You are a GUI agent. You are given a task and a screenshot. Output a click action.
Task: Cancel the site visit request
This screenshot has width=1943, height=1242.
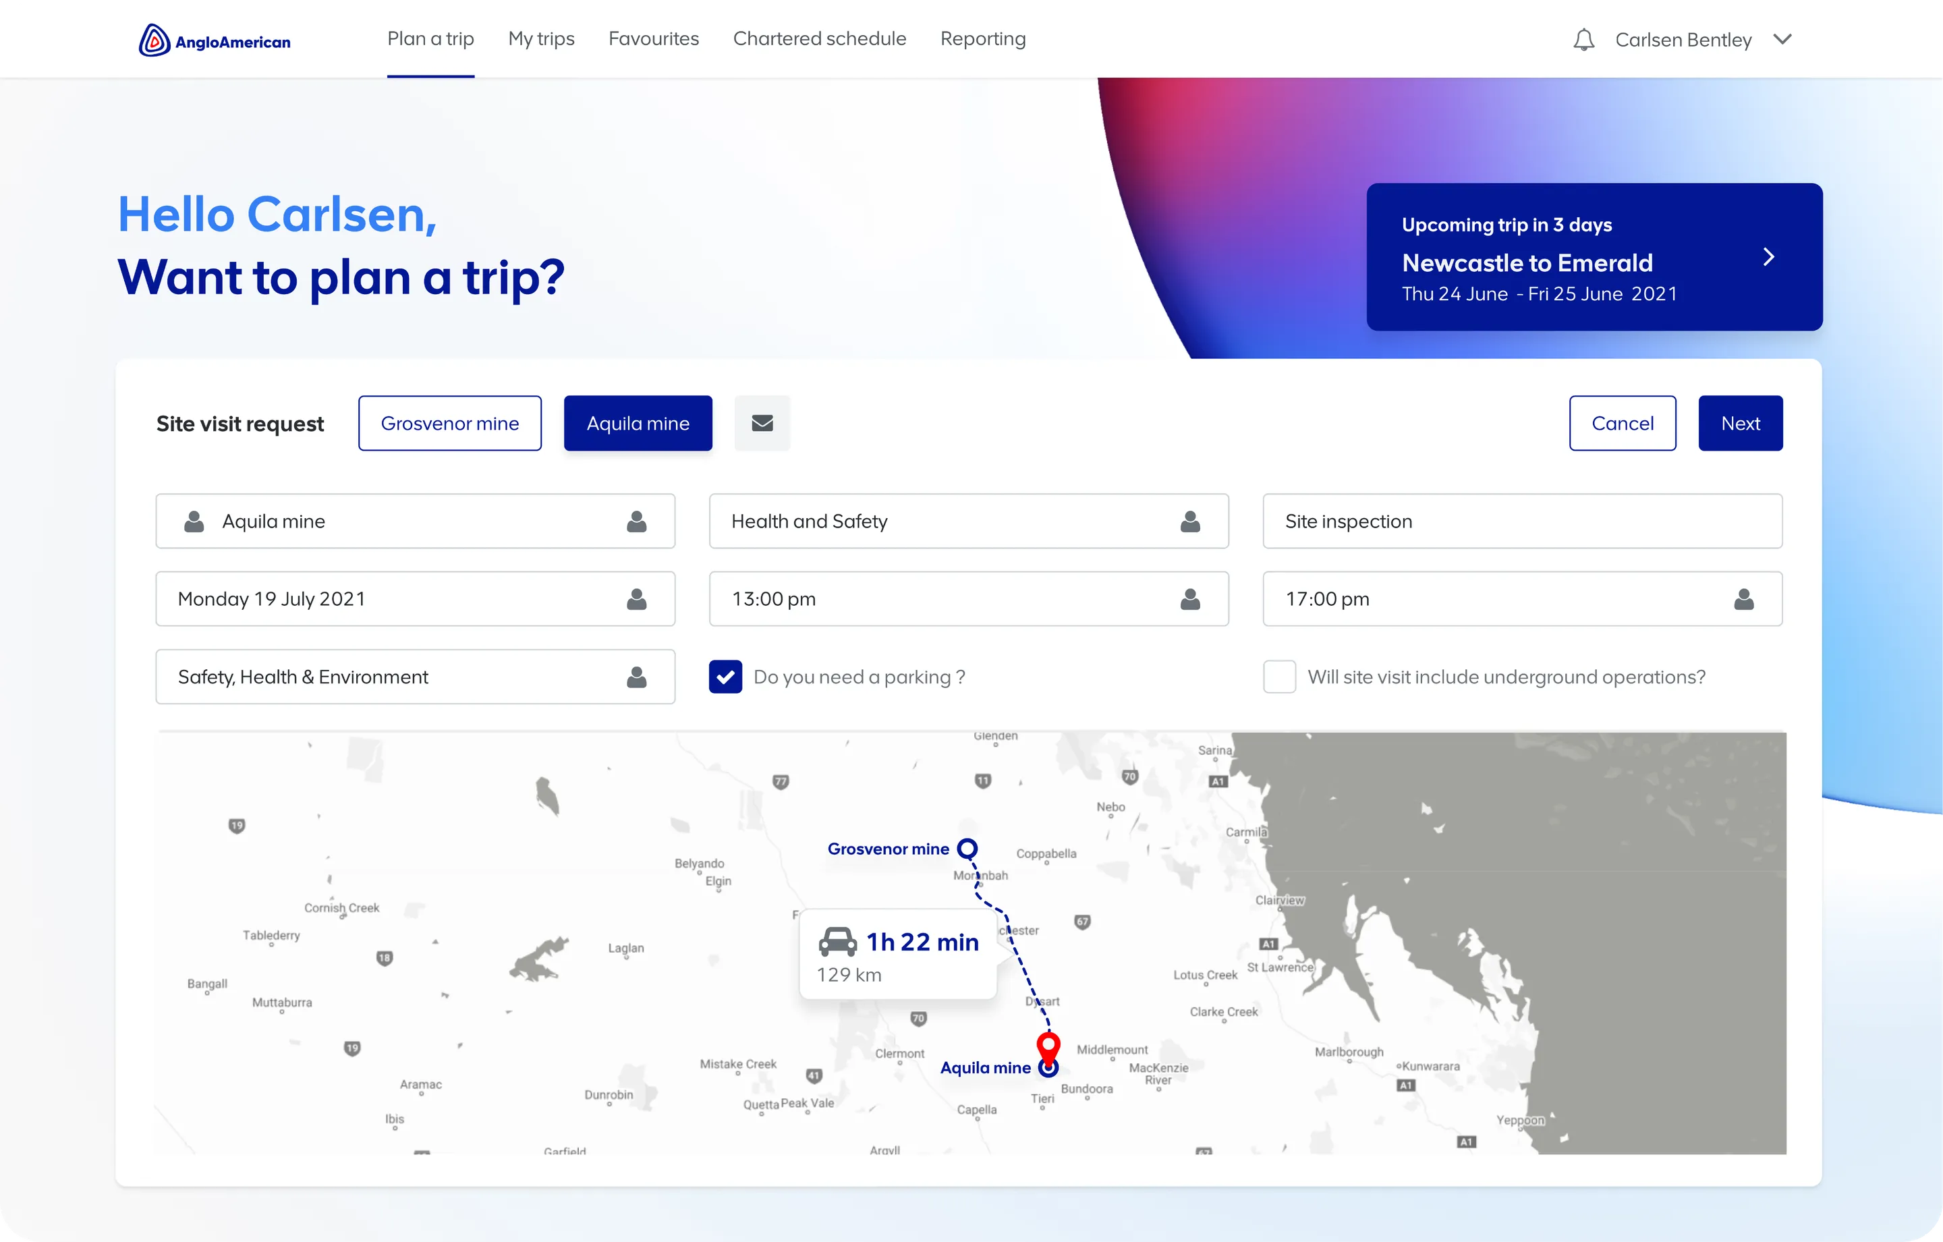1622,423
